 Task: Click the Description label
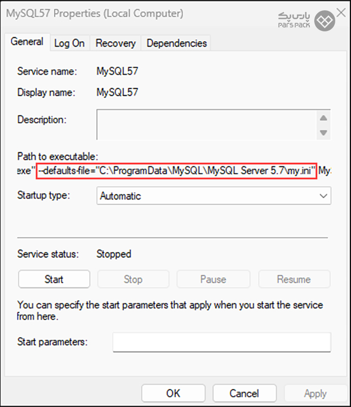point(42,120)
